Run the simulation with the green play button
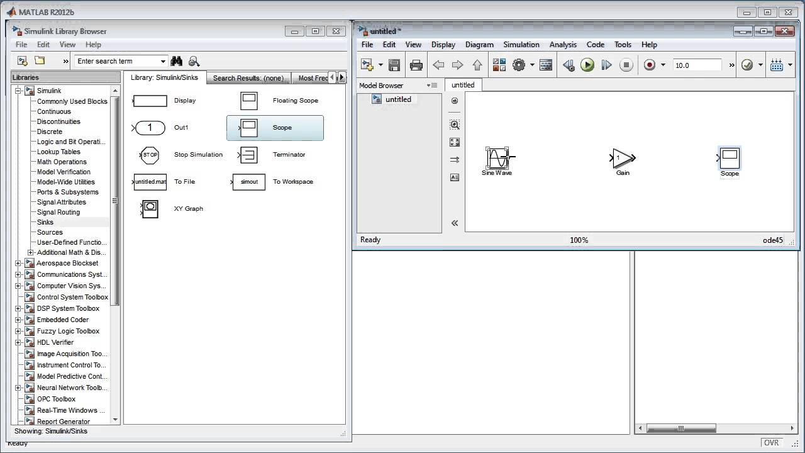805x453 pixels. tap(587, 65)
